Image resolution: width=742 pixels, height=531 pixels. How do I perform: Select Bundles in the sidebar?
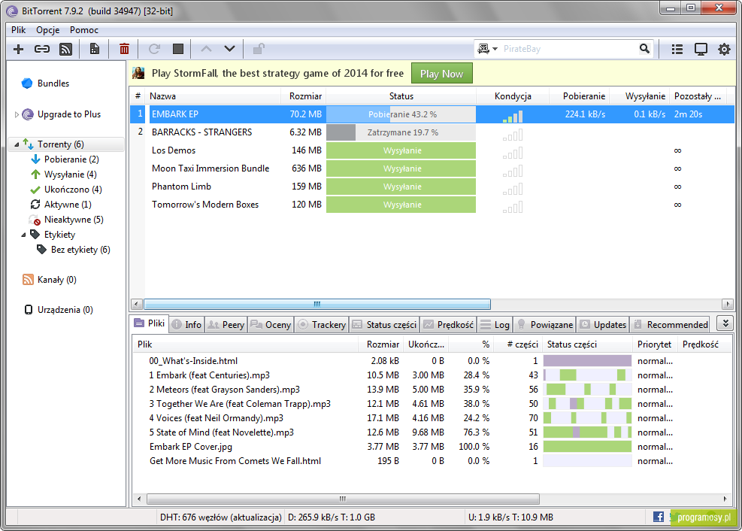coord(53,83)
